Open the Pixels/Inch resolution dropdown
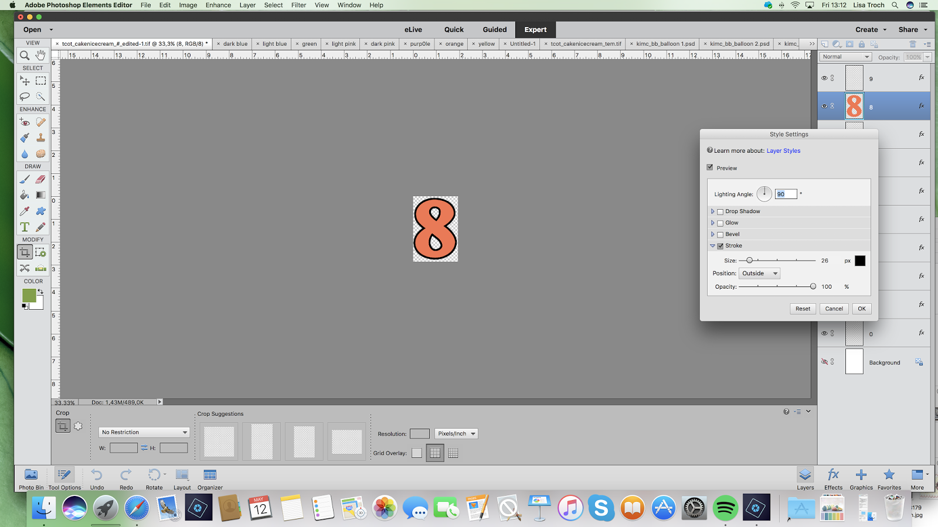This screenshot has height=527, width=938. 456,433
